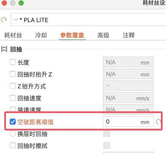Open the PLA LITE preset dropdown
Image resolution: width=166 pixels, height=153 pixels.
click(89, 20)
